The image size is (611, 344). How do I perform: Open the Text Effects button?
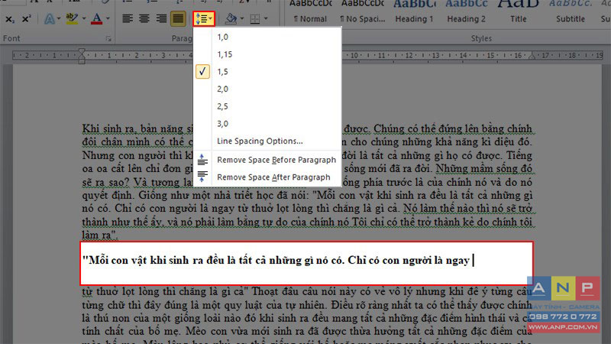[x=49, y=18]
